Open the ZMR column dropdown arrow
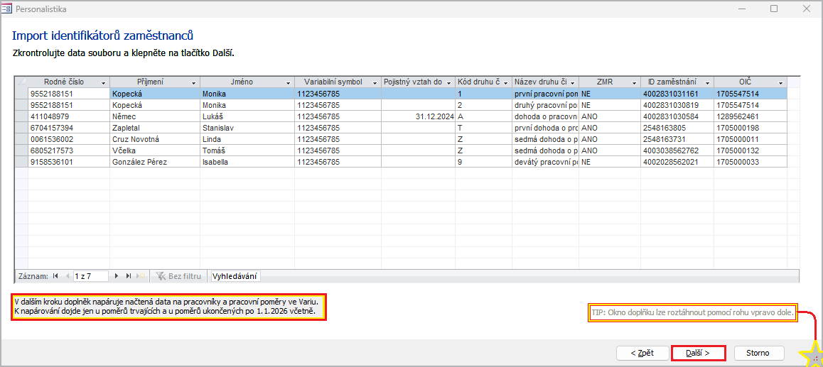The height and width of the screenshot is (367, 823). 634,82
